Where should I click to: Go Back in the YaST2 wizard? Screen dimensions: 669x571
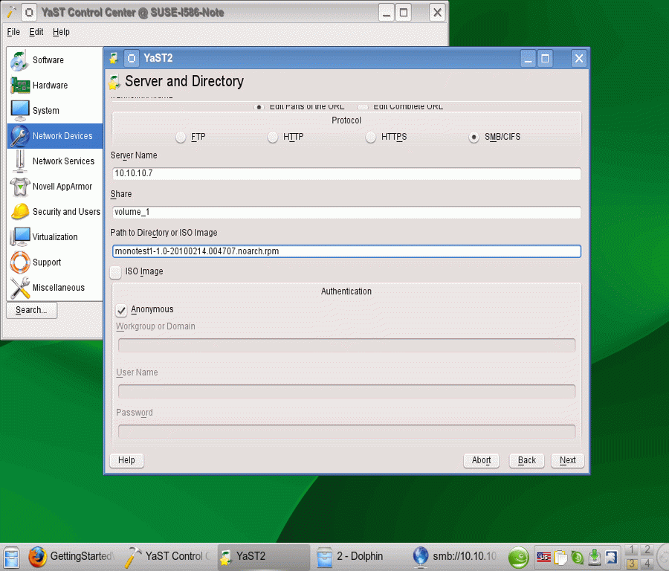[x=527, y=460]
